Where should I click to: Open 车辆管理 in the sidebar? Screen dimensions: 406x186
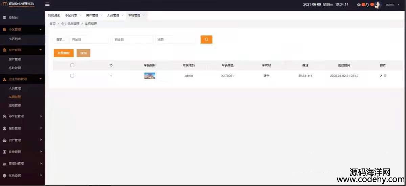pyautogui.click(x=15, y=97)
